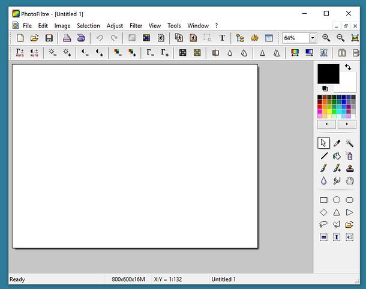Image resolution: width=366 pixels, height=289 pixels.
Task: Click the Zoom out magnifier
Action: click(x=340, y=38)
